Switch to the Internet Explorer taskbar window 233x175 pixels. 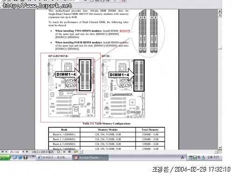click(x=54, y=158)
